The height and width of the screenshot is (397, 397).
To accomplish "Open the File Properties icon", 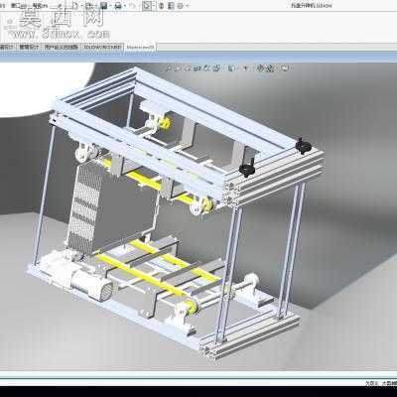I will point(171,6).
